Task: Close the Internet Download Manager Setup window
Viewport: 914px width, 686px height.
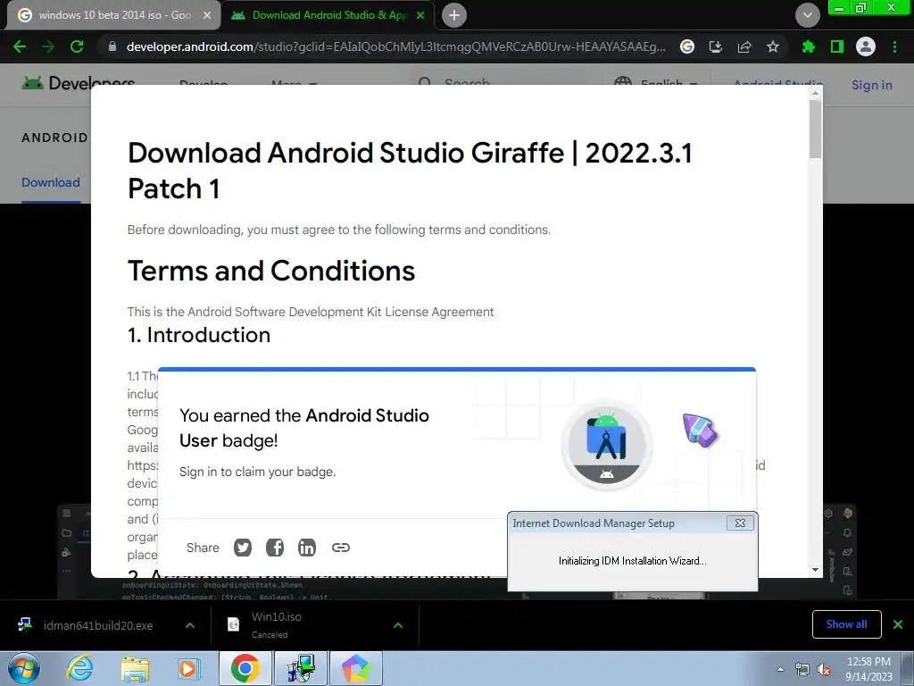Action: tap(740, 523)
